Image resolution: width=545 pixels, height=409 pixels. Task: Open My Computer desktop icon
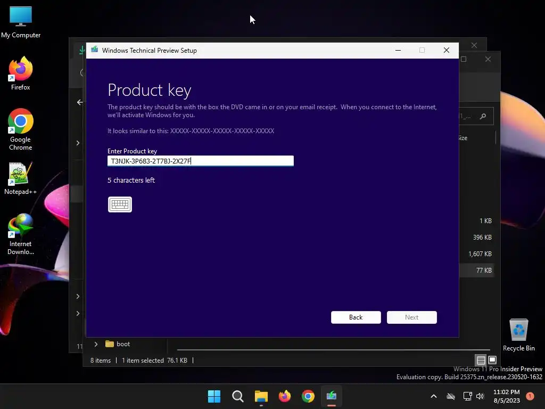tap(21, 22)
